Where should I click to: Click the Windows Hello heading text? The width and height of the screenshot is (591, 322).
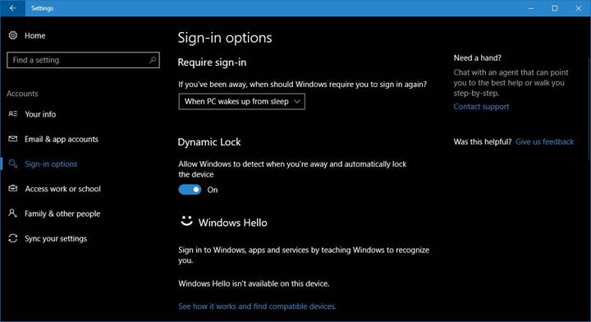tap(233, 223)
